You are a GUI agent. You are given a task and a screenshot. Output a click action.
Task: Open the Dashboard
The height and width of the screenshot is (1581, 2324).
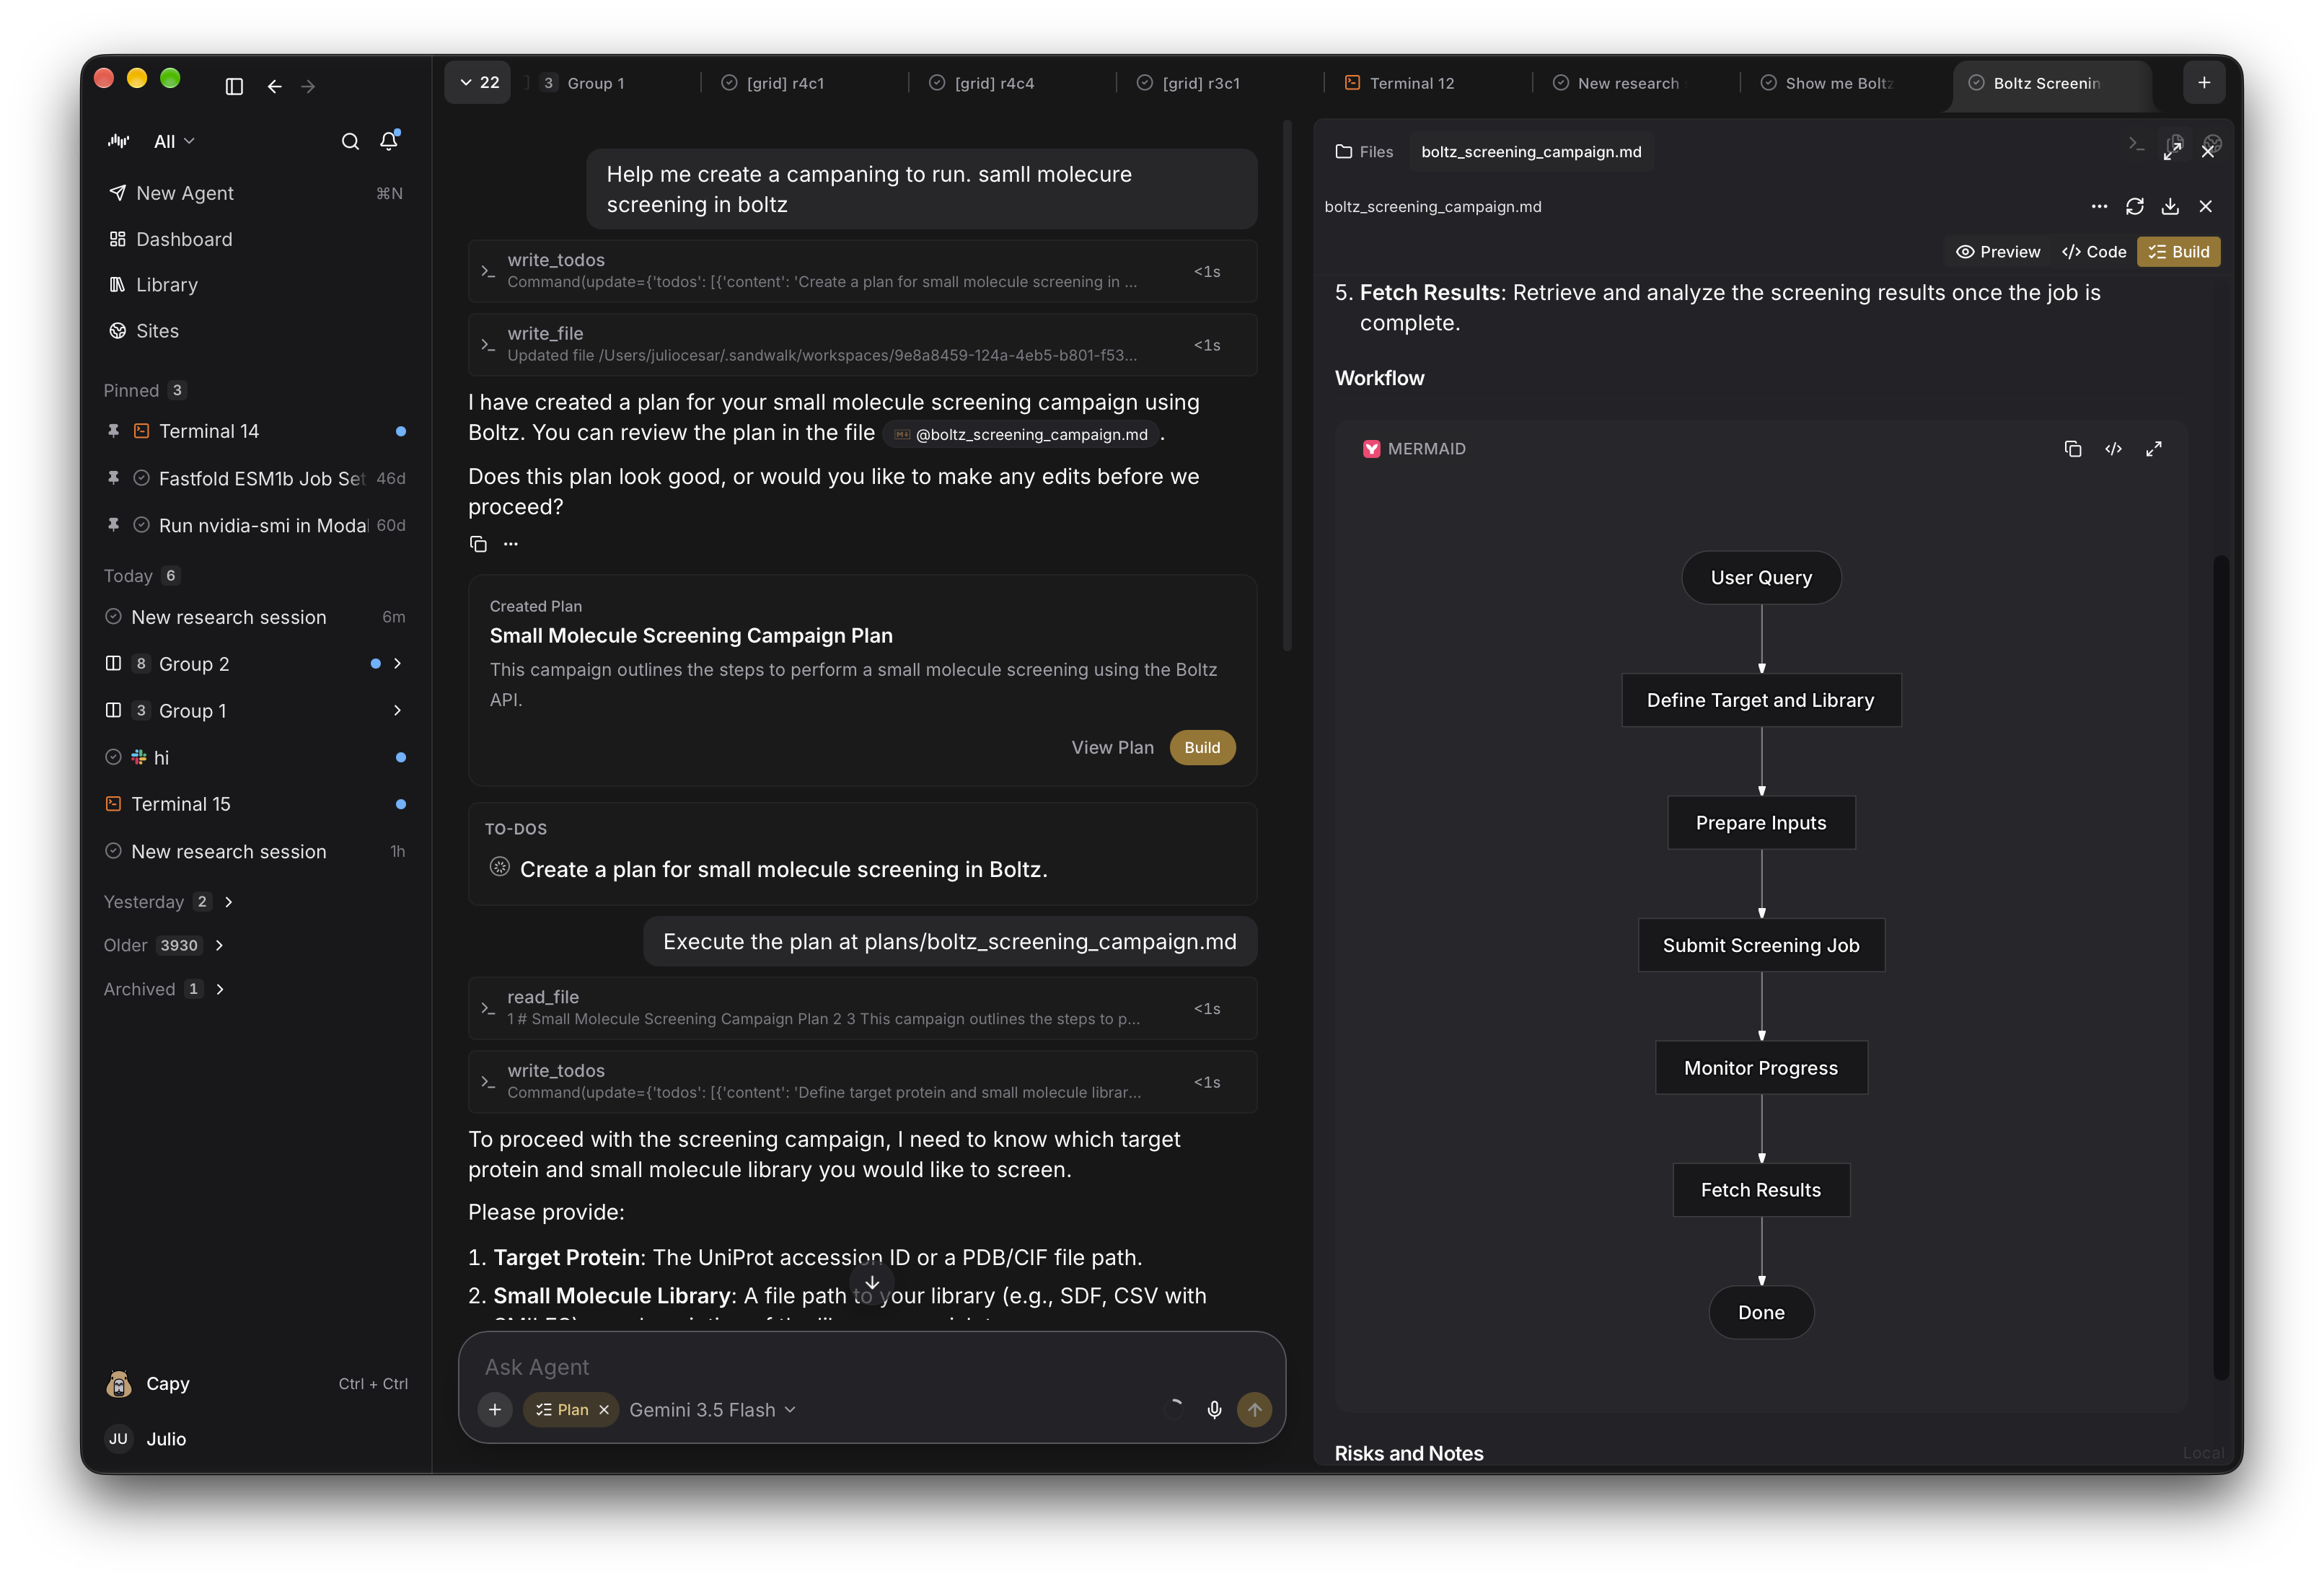pos(255,239)
